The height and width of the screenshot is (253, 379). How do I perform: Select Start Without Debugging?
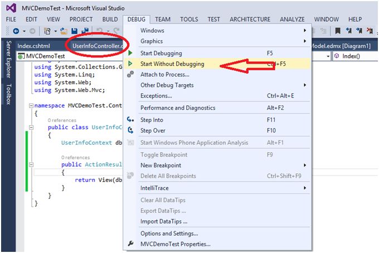217,64
